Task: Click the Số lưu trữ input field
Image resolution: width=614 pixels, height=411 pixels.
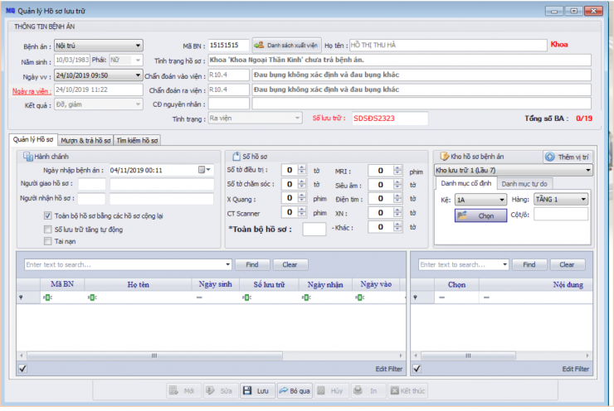Action: [x=389, y=118]
